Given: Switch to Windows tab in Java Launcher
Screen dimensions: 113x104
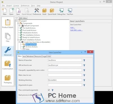Looking at the screenshot, I should [x=30, y=56].
